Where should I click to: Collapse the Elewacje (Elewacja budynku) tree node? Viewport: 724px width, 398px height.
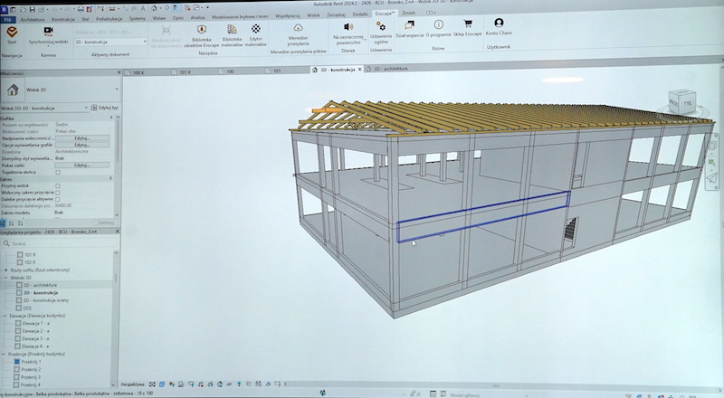(5, 315)
